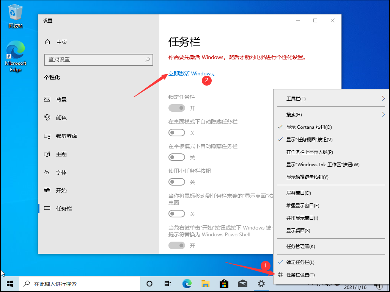Open Task View from taskbar
Image resolution: width=390 pixels, height=292 pixels.
(x=168, y=284)
